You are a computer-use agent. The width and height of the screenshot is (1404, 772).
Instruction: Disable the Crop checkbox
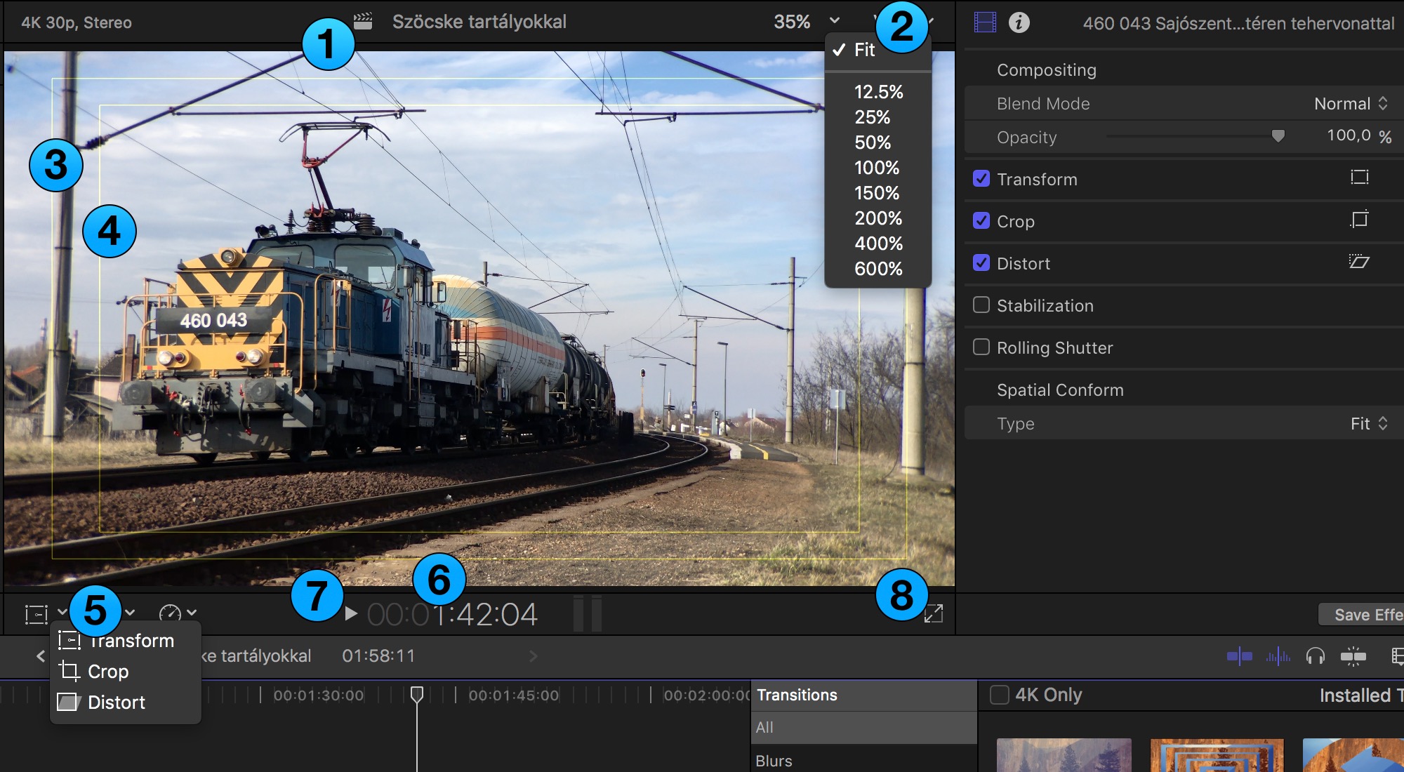[x=981, y=221]
